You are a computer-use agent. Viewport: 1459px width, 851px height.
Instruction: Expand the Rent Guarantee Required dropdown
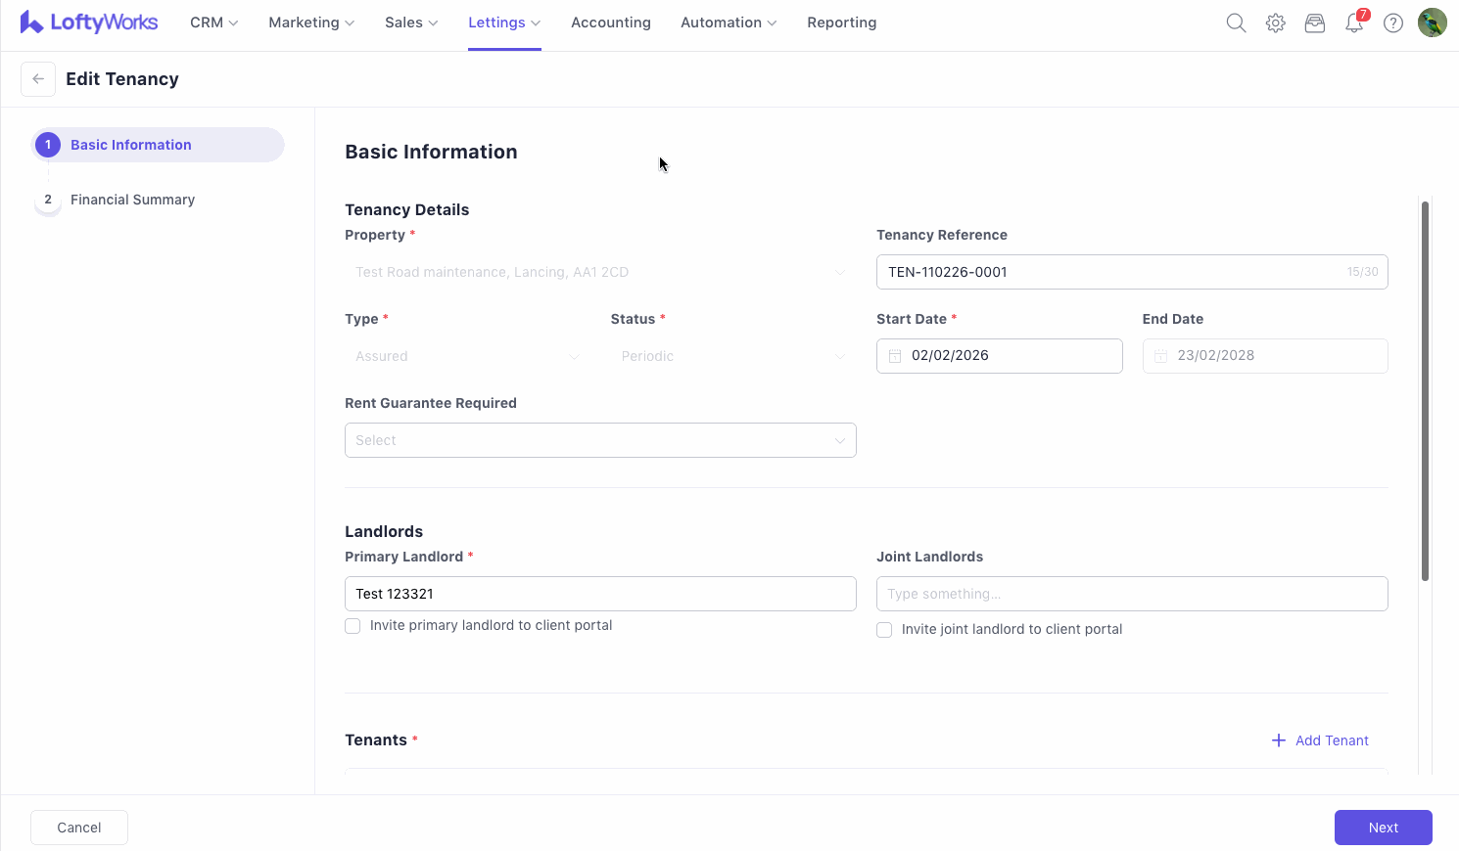[x=600, y=440]
